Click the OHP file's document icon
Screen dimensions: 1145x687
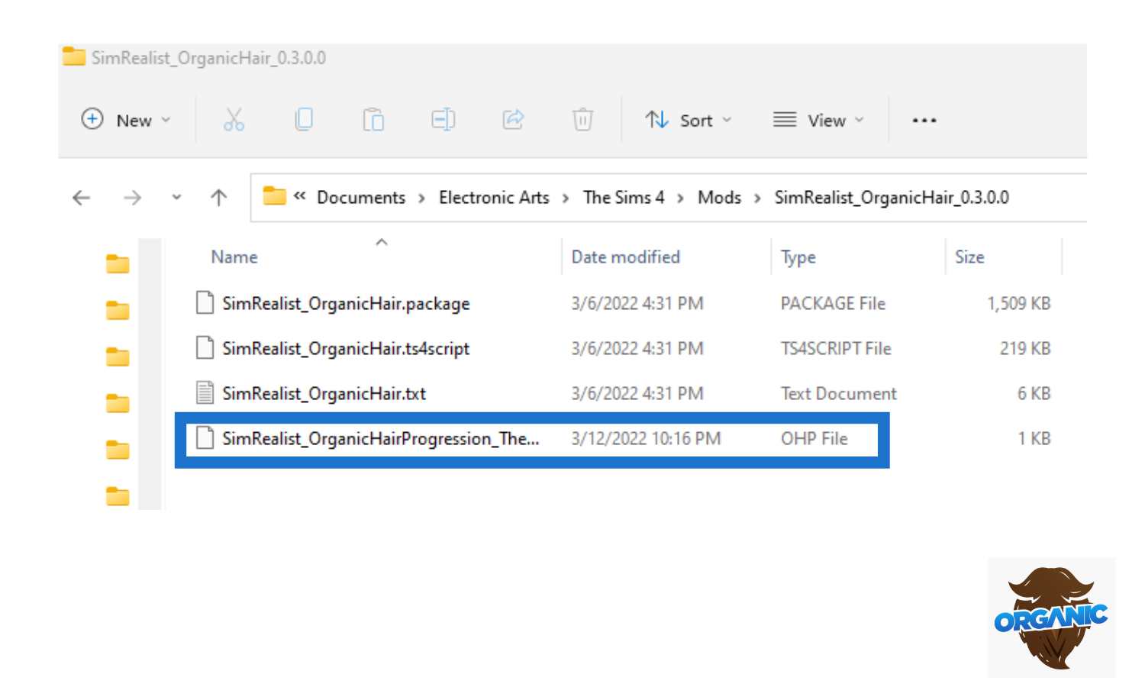(x=205, y=438)
